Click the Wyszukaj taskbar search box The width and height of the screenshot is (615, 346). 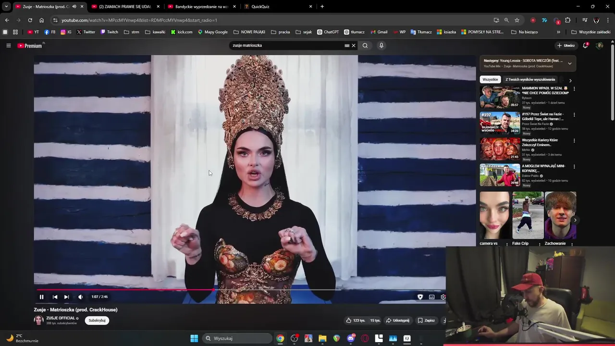pos(237,338)
